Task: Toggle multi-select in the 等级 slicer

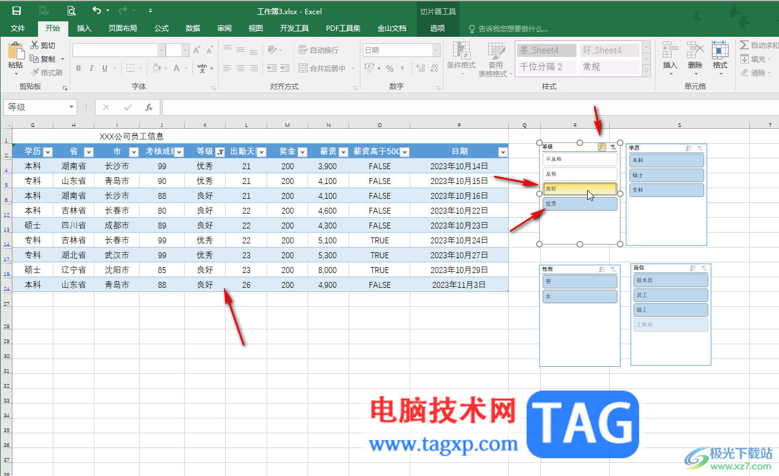Action: pyautogui.click(x=601, y=147)
